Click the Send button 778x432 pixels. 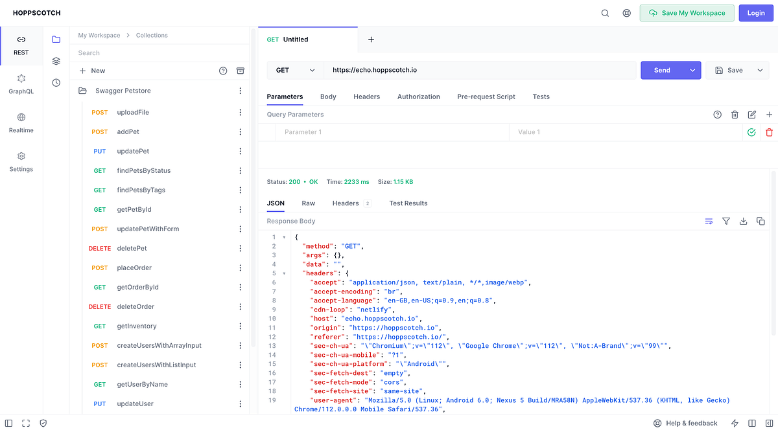662,70
